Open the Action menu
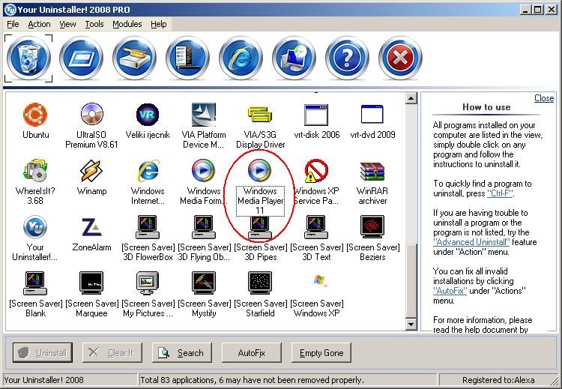This screenshot has width=562, height=389. [x=39, y=24]
